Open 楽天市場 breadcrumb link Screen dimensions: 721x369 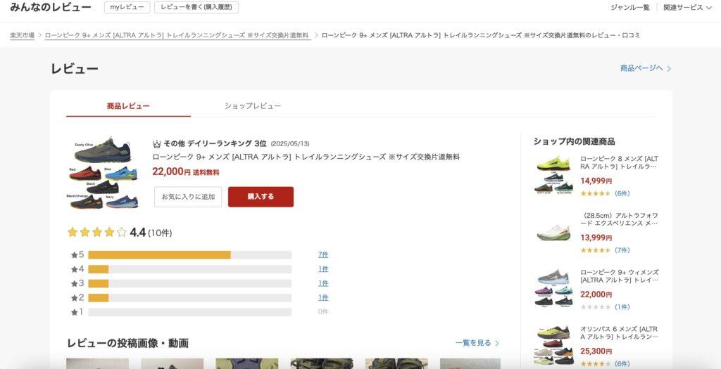click(22, 35)
